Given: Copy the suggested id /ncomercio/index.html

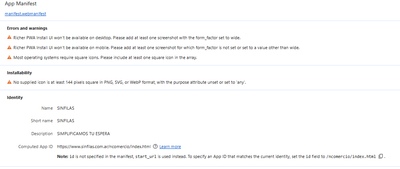Looking at the screenshot, I should pyautogui.click(x=381, y=156).
